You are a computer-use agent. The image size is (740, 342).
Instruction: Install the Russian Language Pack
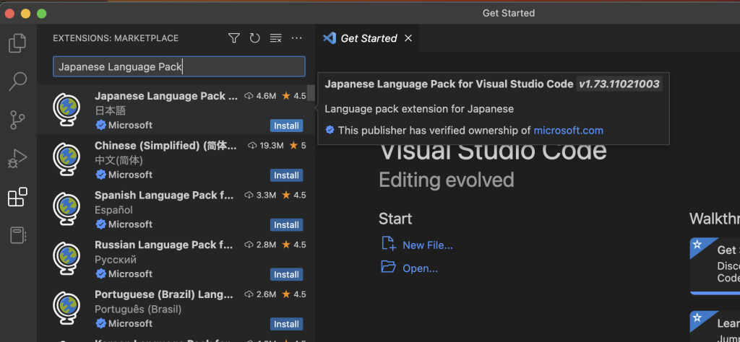click(x=286, y=275)
